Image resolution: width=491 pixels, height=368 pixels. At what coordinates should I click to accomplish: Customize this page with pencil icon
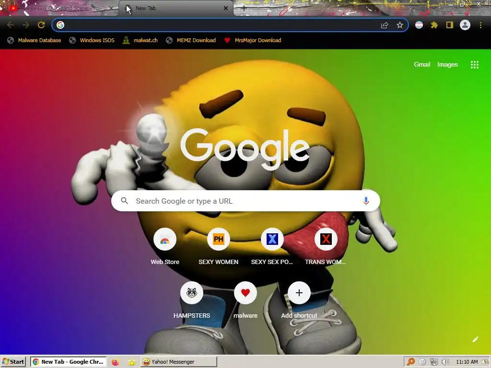(475, 339)
